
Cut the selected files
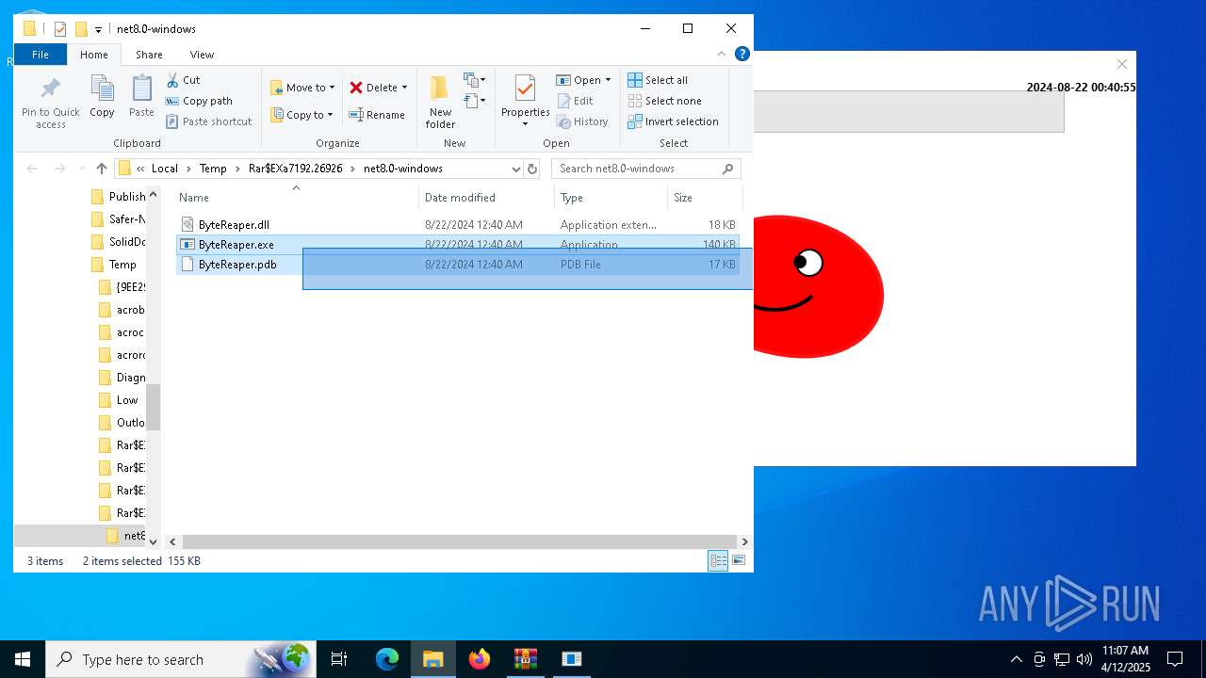click(184, 80)
